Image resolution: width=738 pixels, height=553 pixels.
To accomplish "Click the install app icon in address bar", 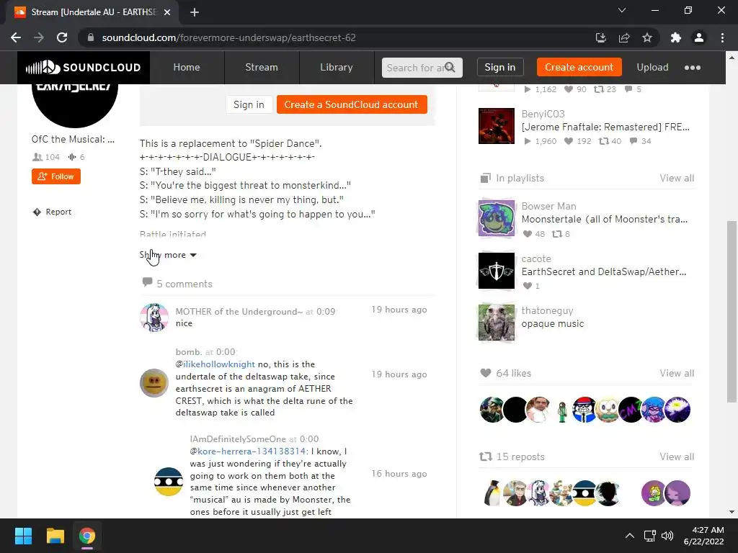I will [x=600, y=37].
